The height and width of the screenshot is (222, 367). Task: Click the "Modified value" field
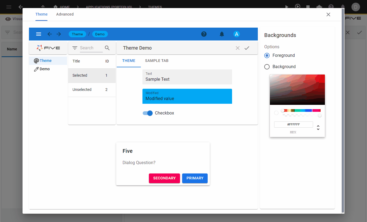coord(187,96)
